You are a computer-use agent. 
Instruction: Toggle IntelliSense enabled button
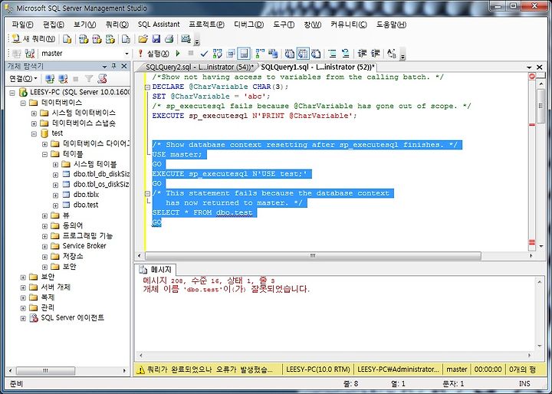(244, 54)
